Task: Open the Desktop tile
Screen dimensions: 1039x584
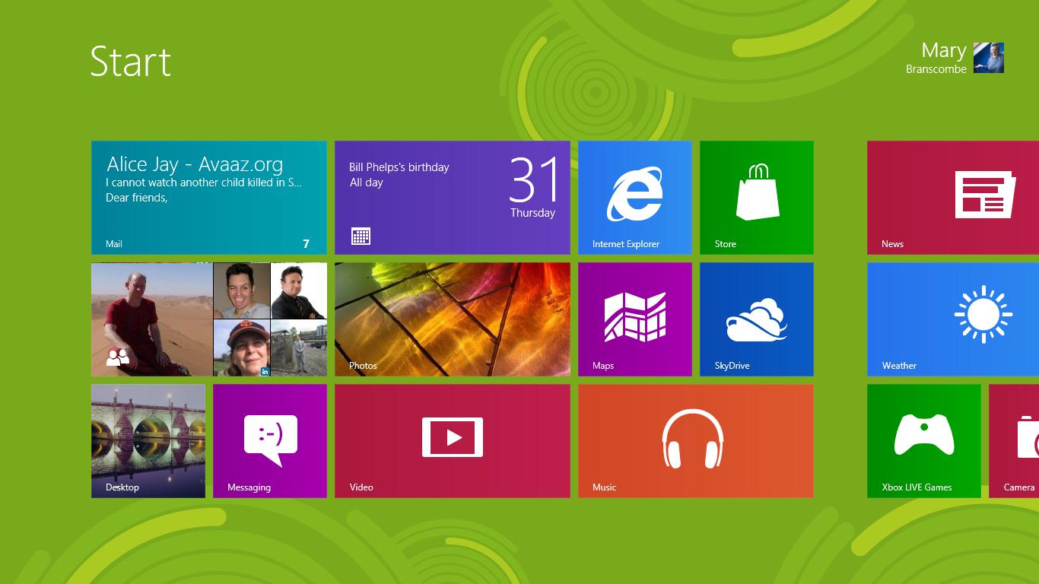Action: coord(148,441)
